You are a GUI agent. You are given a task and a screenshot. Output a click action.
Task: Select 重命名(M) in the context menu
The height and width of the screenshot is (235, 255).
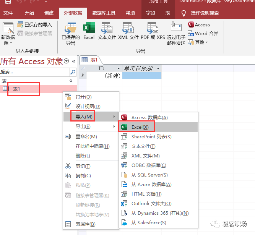(91, 137)
